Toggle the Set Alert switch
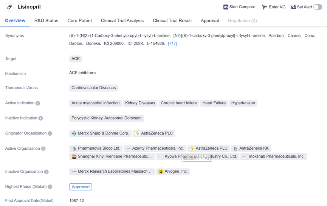The width and height of the screenshot is (327, 206). (317, 7)
